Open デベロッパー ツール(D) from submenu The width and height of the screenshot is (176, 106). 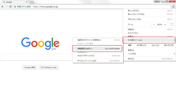pyautogui.click(x=98, y=61)
